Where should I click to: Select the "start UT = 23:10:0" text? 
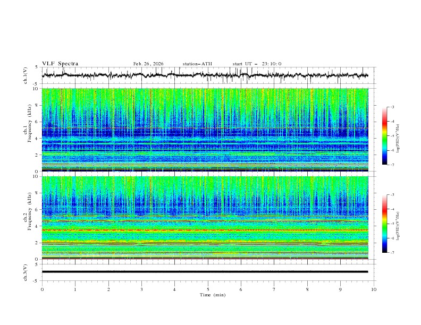coord(257,64)
